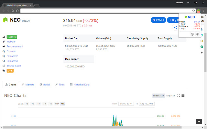Set chart zoom to 7d
This screenshot has width=207, height=129.
click(x=33, y=104)
